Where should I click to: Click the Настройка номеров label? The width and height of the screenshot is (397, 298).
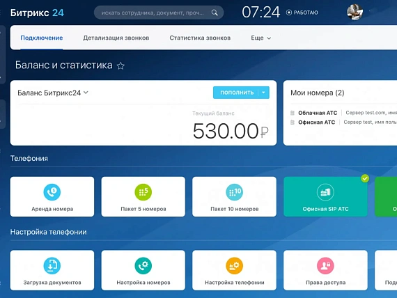click(x=143, y=283)
